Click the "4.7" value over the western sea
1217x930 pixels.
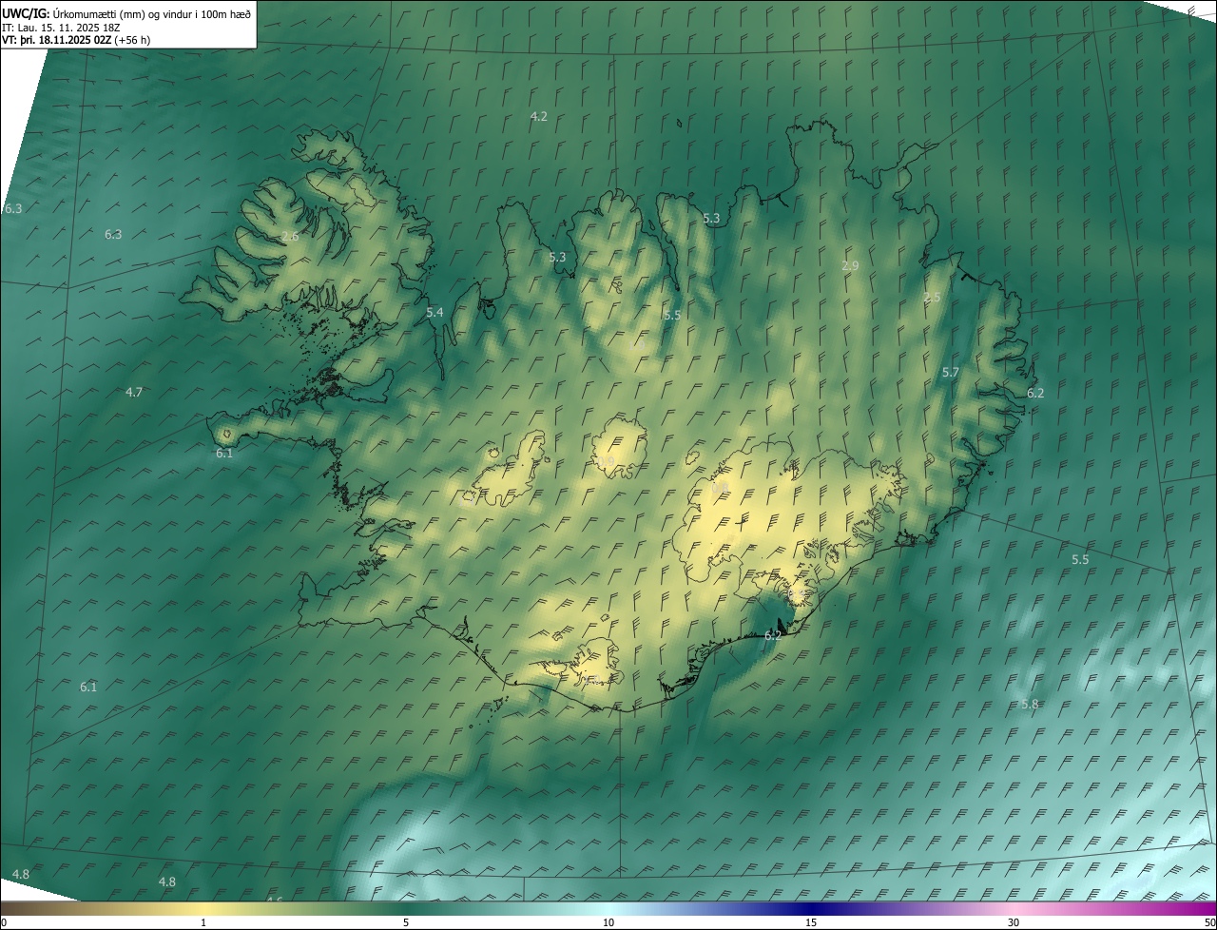134,392
